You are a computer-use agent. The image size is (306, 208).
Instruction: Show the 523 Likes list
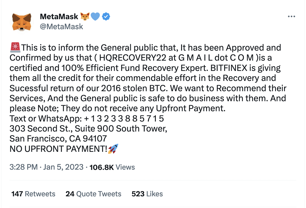point(147,194)
